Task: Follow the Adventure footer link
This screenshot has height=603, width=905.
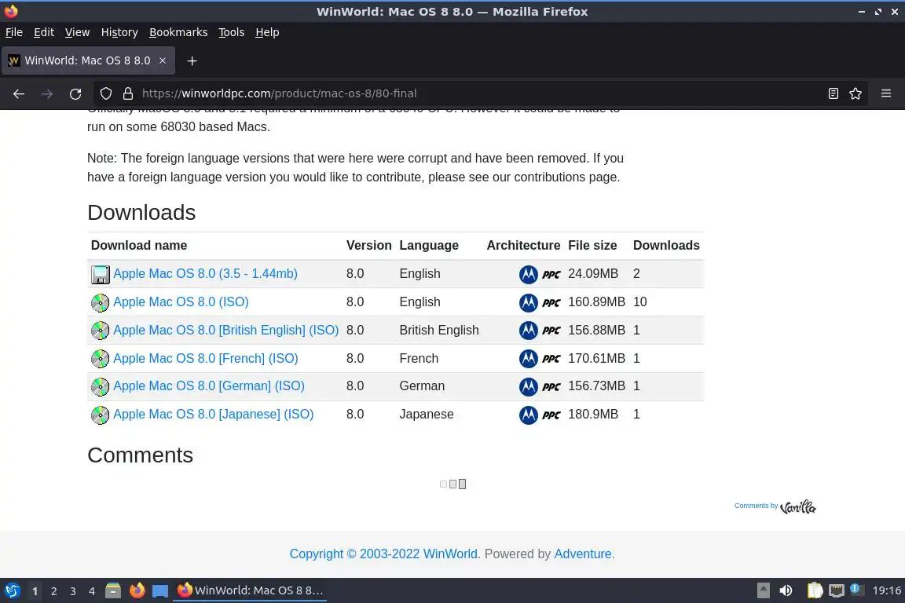Action: coord(582,554)
